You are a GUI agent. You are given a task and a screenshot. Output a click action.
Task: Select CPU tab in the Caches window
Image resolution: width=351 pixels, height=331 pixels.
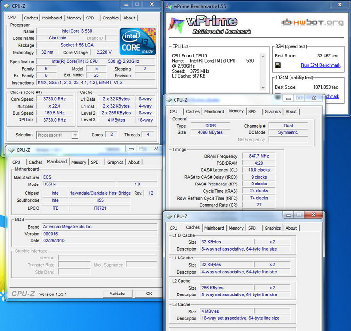(174, 228)
